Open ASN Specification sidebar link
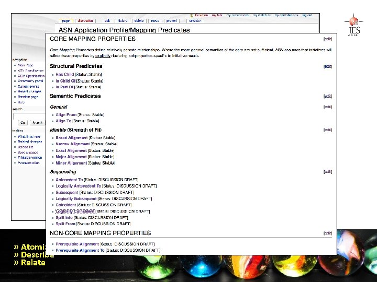 click(x=30, y=70)
